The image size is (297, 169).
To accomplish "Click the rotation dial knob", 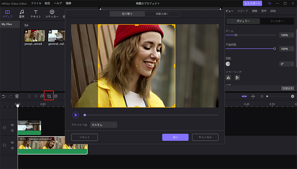I will point(228,64).
